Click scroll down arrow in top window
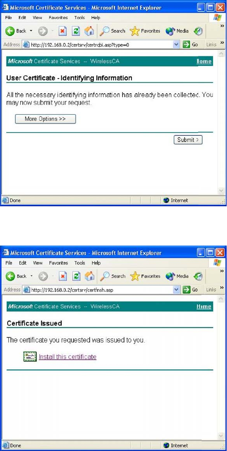Image resolution: width=227 pixels, height=451 pixels. pyautogui.click(x=221, y=191)
